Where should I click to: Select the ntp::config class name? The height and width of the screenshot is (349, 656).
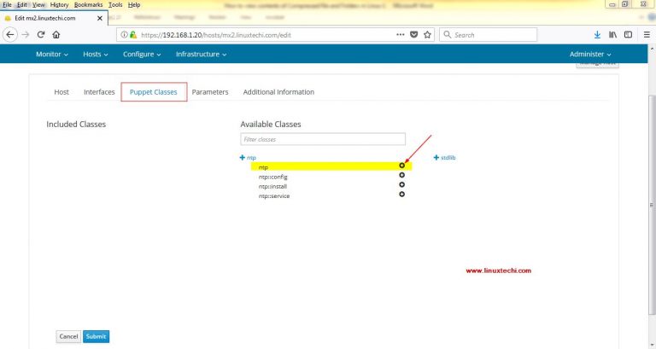click(x=272, y=177)
